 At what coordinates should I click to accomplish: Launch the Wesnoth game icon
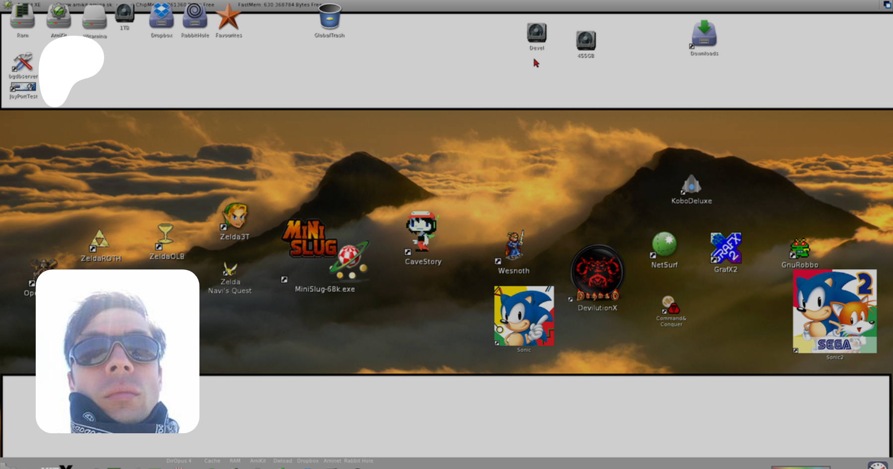pyautogui.click(x=514, y=246)
